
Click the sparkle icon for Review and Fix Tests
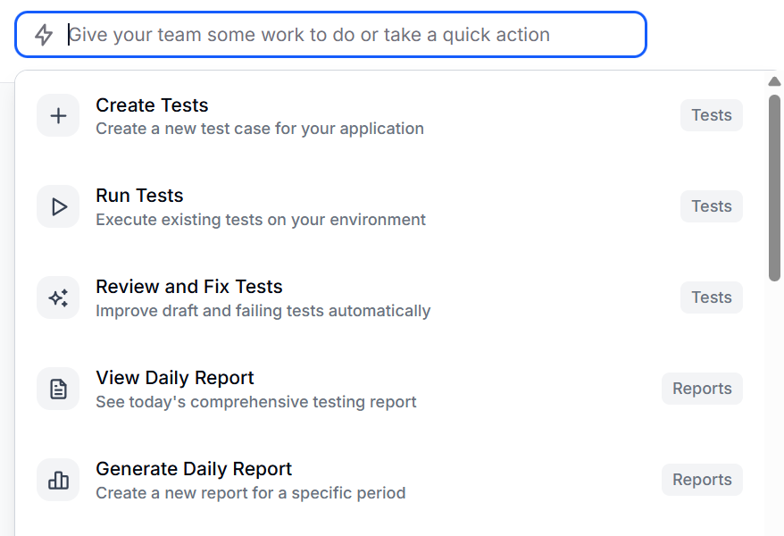(57, 297)
